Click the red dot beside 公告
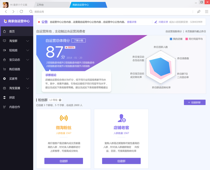This screenshot has height=170, width=210. pyautogui.click(x=39, y=22)
